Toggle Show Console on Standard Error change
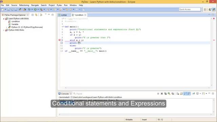The height and width of the screenshot is (122, 217). tap(189, 94)
